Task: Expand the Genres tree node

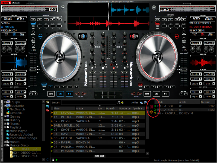Action: [5, 117]
